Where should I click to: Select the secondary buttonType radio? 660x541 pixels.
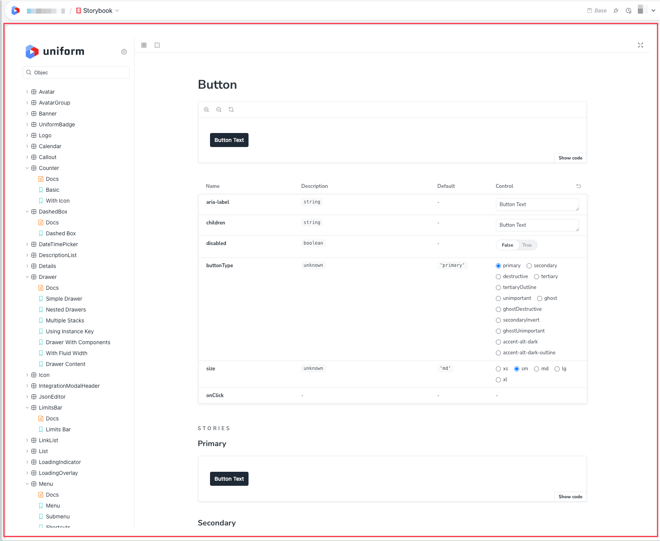(x=529, y=266)
